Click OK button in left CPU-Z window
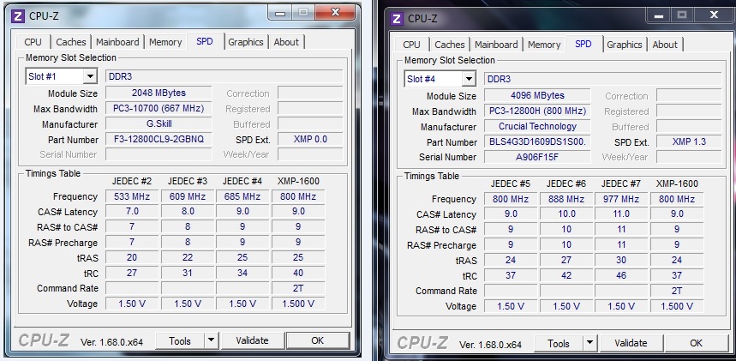The image size is (736, 361). coord(318,340)
